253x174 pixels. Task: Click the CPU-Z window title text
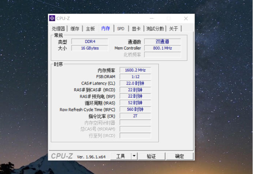[63, 18]
